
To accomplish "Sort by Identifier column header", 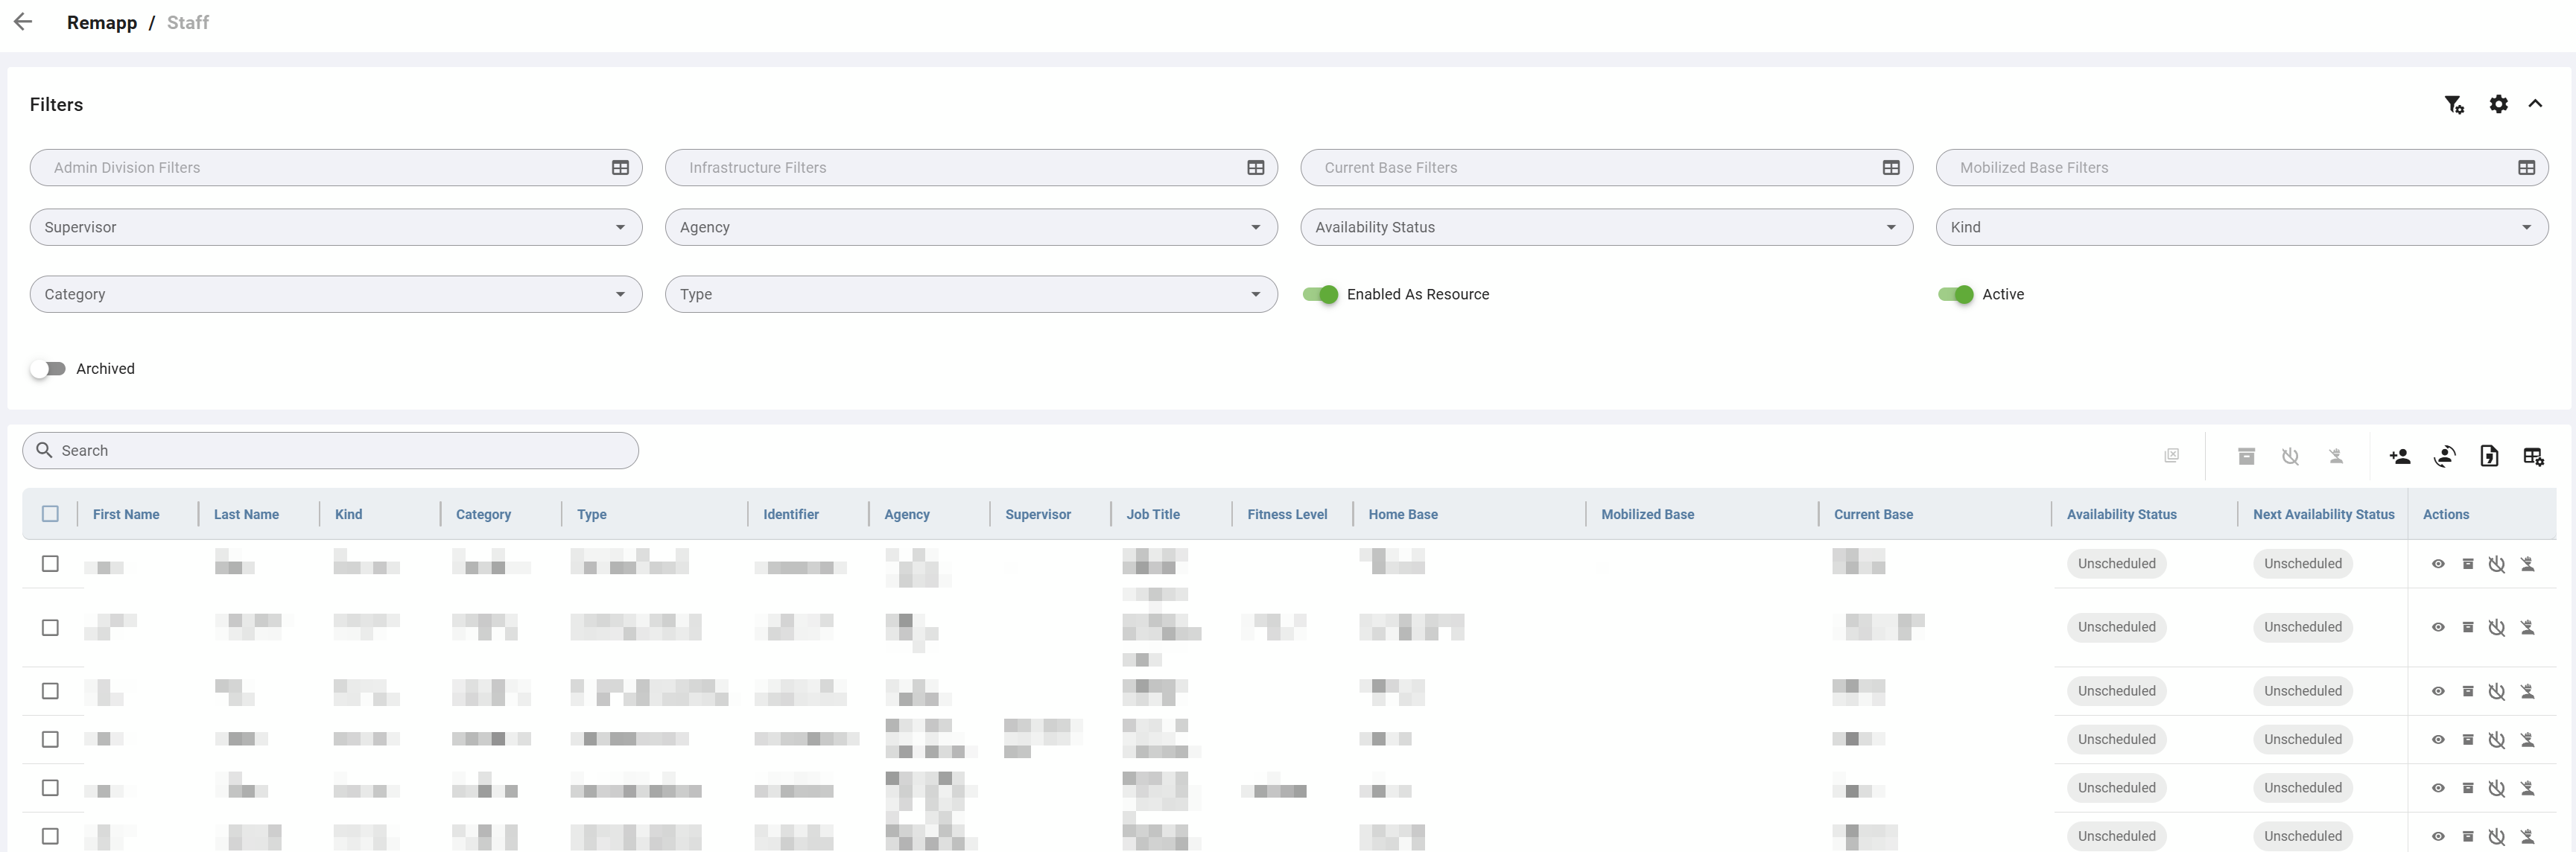I will (x=791, y=514).
